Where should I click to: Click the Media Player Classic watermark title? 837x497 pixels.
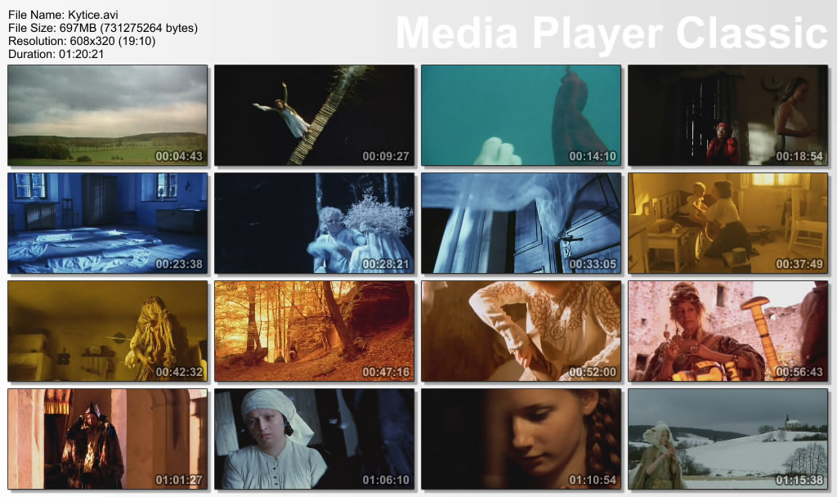coord(611,33)
